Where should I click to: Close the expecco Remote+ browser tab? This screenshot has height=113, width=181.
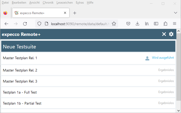pos(65,13)
